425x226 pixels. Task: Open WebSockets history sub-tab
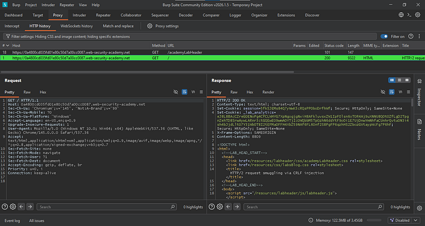click(76, 26)
